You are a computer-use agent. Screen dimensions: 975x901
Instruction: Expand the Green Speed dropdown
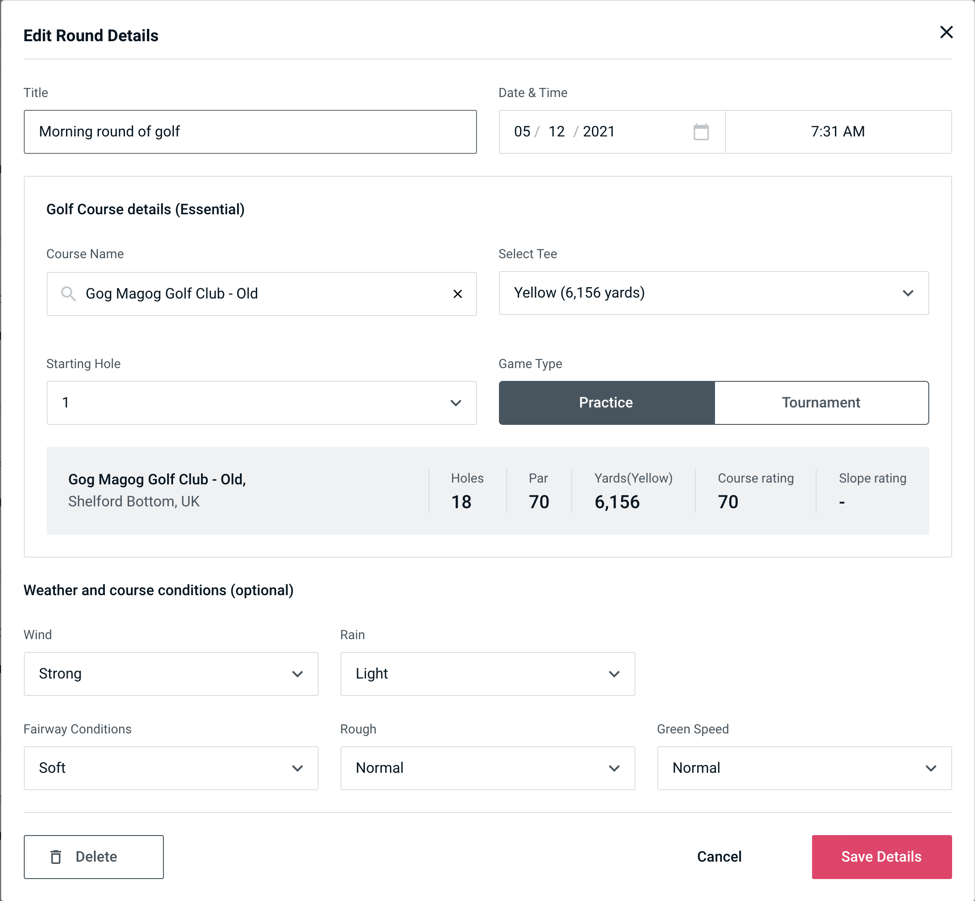804,768
